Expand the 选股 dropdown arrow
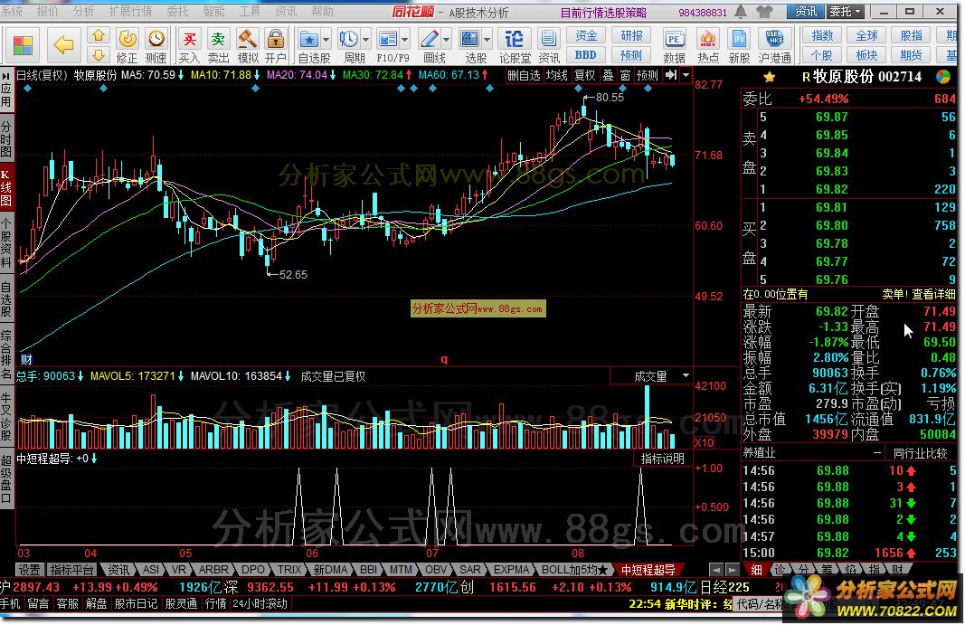The height and width of the screenshot is (625, 965). (x=487, y=40)
